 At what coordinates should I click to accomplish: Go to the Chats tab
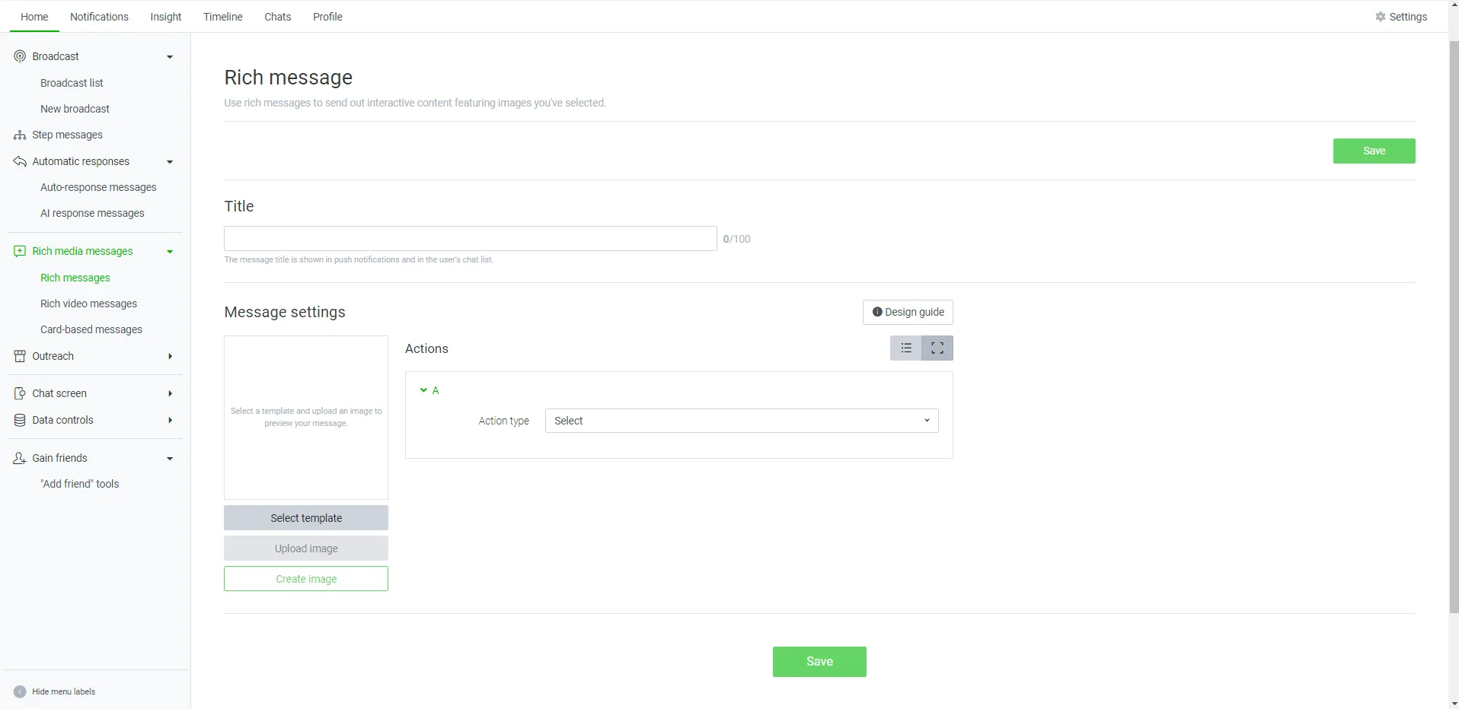click(x=277, y=17)
